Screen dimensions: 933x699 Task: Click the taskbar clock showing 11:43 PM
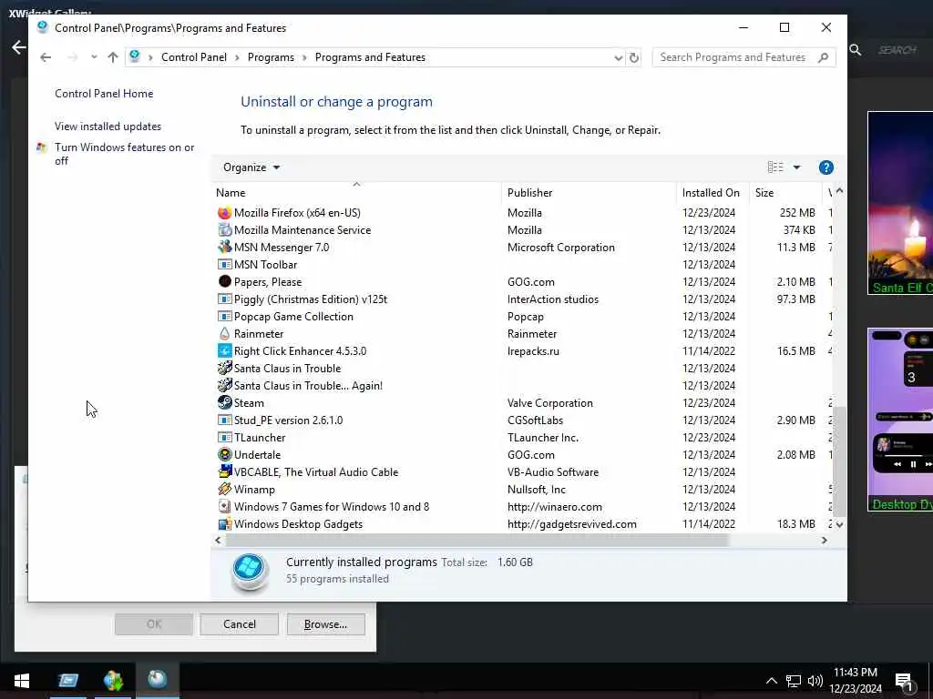[x=855, y=681]
